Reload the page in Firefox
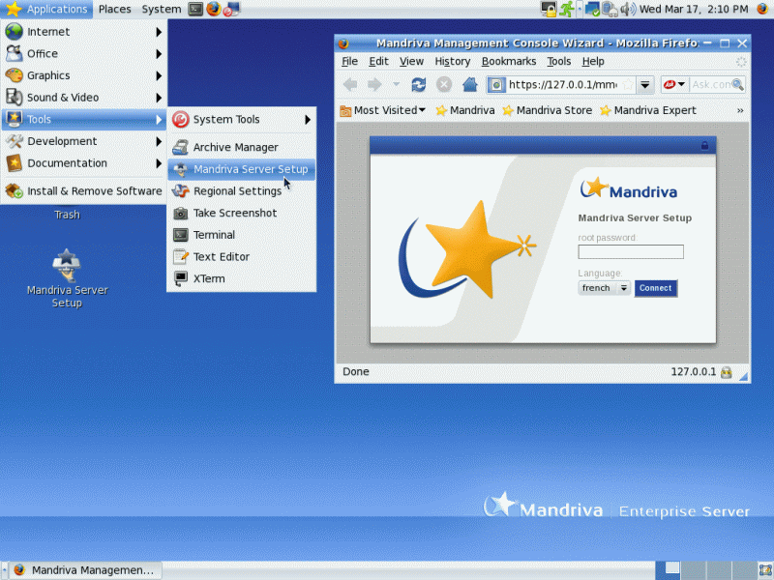Screen dimensions: 774x580 coord(419,84)
